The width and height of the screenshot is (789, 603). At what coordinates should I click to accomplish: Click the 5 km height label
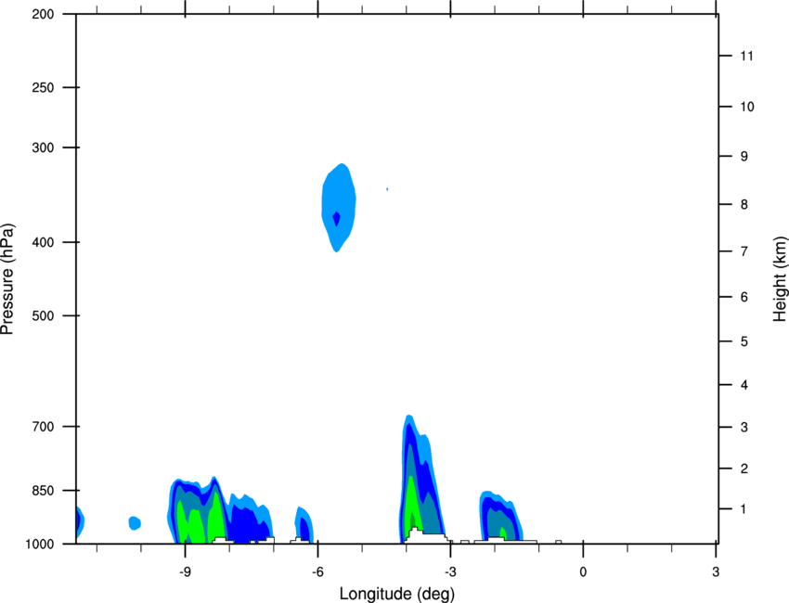tap(744, 341)
